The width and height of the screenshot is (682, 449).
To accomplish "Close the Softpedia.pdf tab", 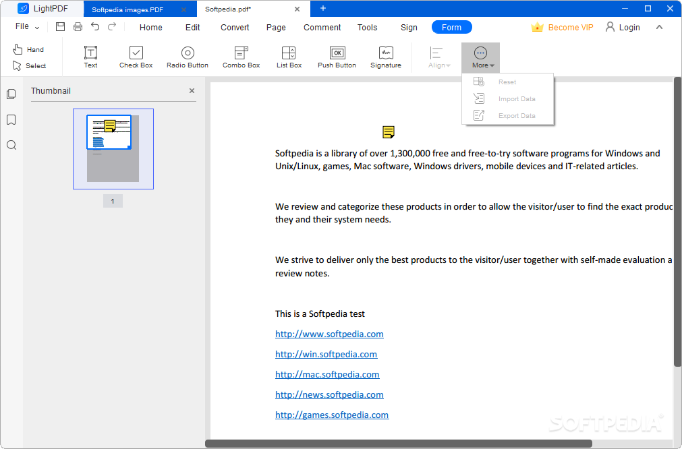I will pos(297,9).
